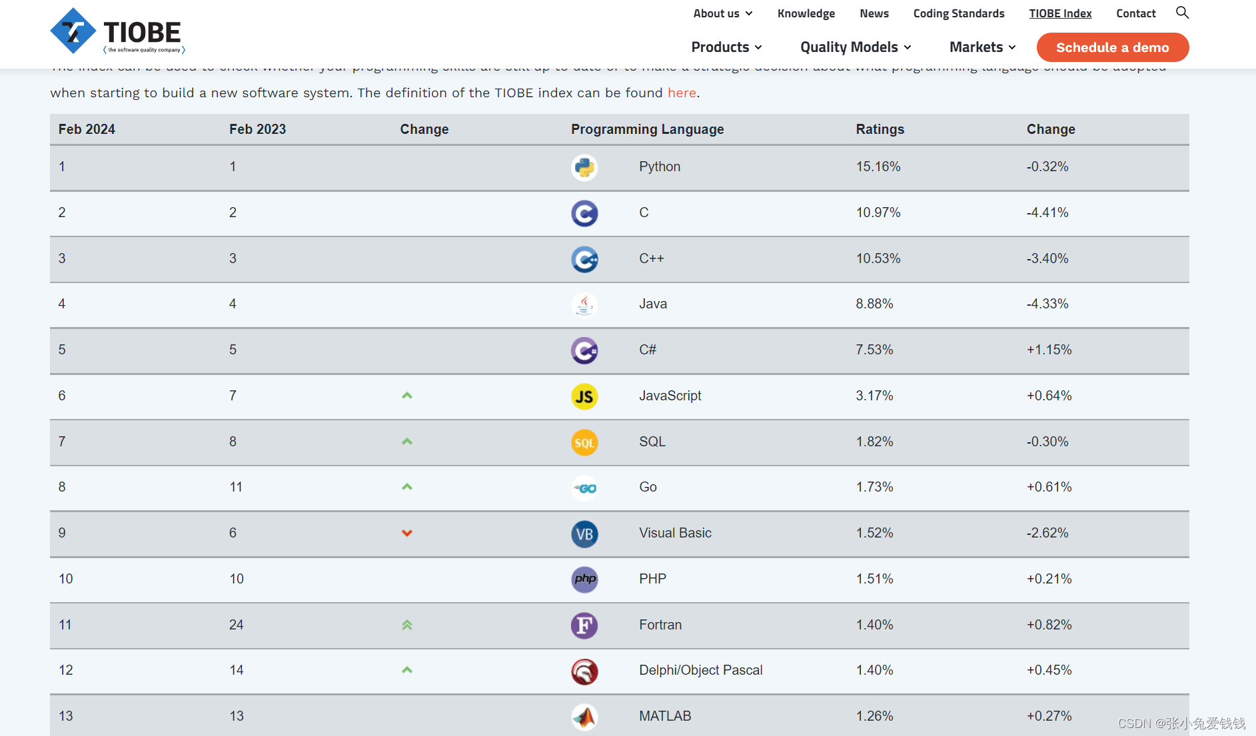Click the green up arrow in SQL row

pyautogui.click(x=407, y=442)
